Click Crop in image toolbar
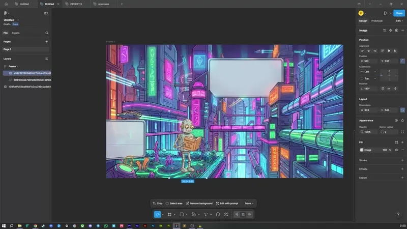The height and width of the screenshot is (229, 407). 158,203
